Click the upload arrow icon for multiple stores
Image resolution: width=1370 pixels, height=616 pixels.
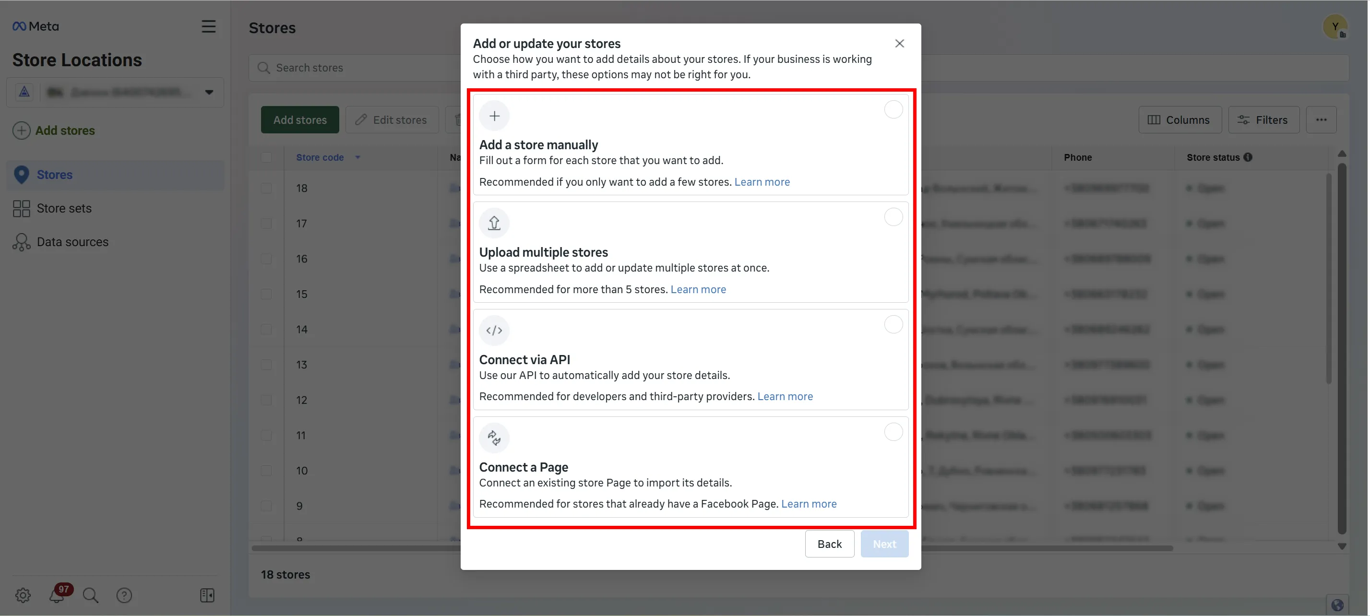coord(494,223)
